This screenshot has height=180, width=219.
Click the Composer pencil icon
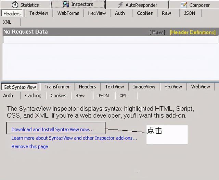pos(184,5)
